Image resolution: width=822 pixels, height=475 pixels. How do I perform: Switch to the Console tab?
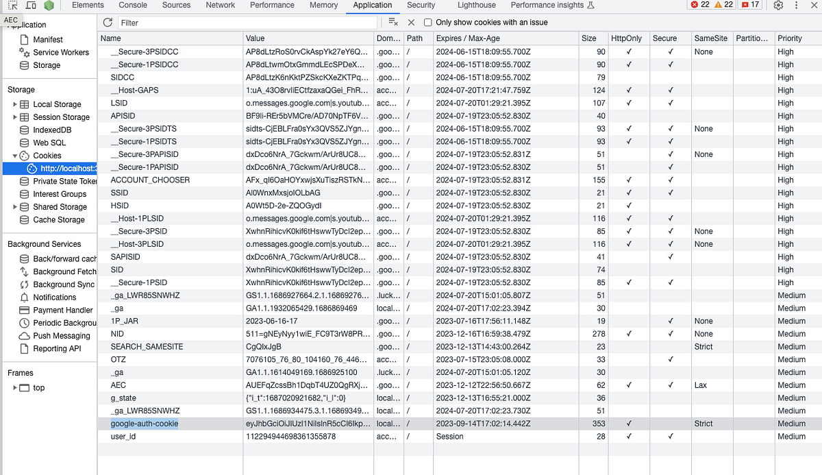click(x=133, y=5)
